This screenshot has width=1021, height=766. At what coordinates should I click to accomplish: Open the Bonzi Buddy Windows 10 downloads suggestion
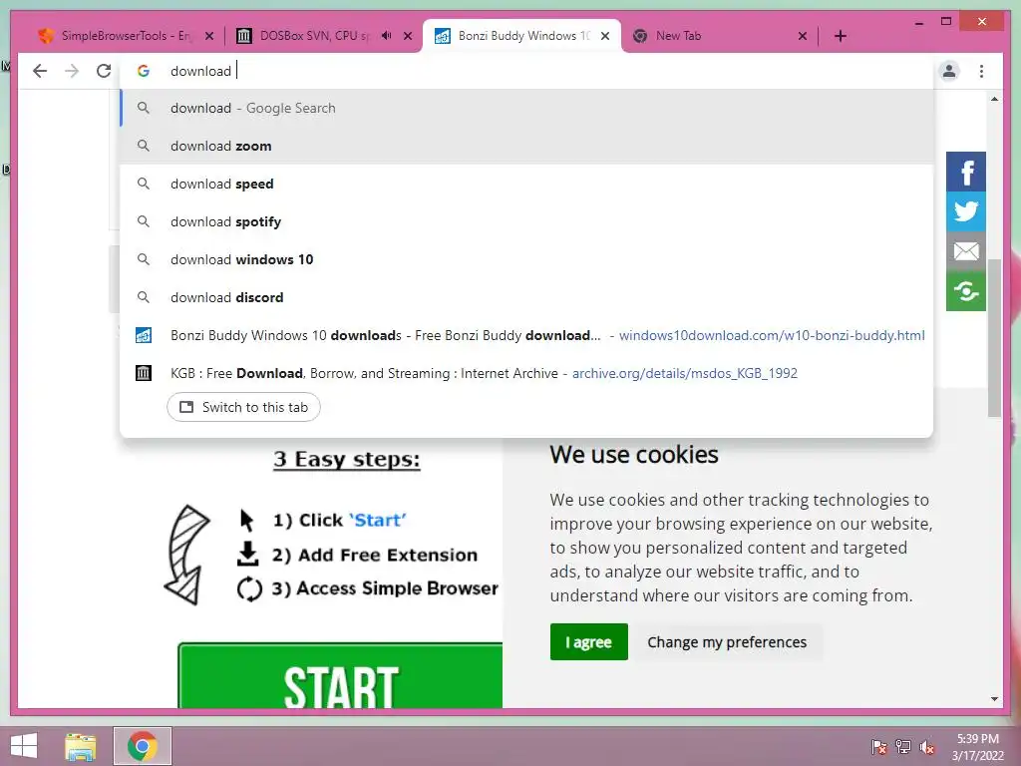(x=526, y=335)
